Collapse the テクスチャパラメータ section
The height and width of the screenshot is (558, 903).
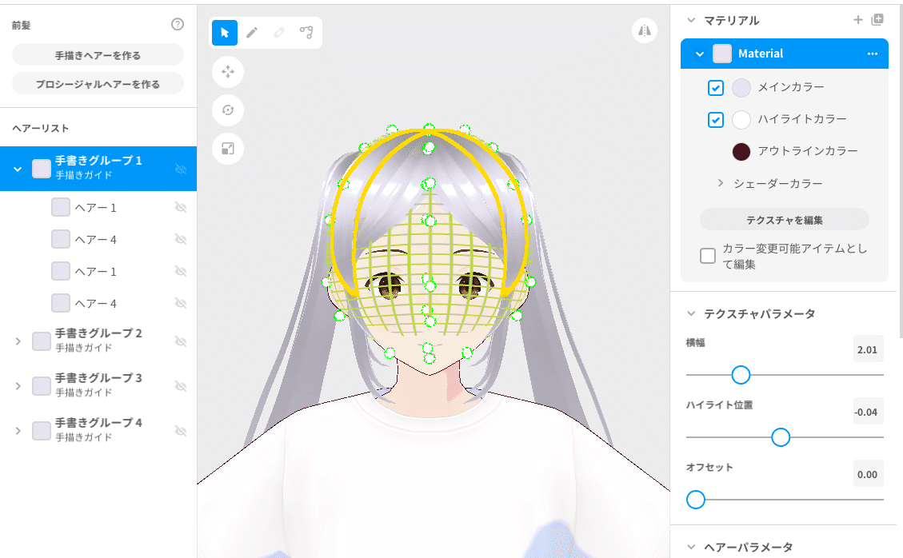(x=691, y=314)
